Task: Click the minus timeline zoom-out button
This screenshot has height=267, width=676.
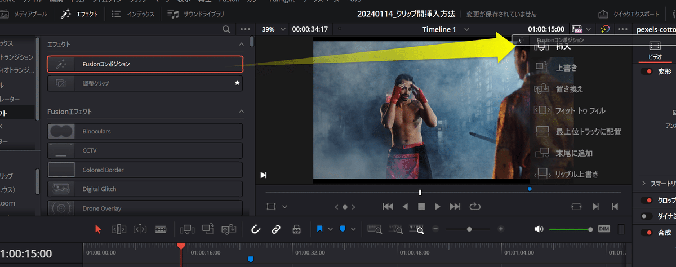Action: point(435,229)
